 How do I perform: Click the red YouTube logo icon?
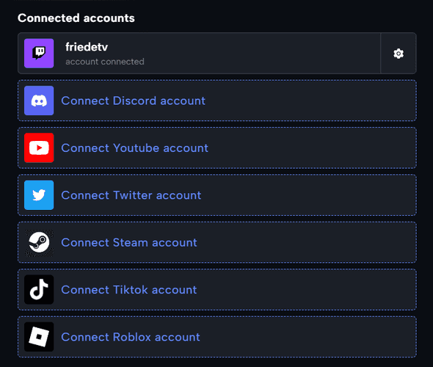pyautogui.click(x=39, y=148)
